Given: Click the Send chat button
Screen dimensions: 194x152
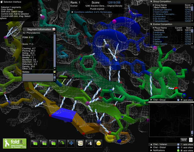Looking at the screenshot, I should click(184, 140).
